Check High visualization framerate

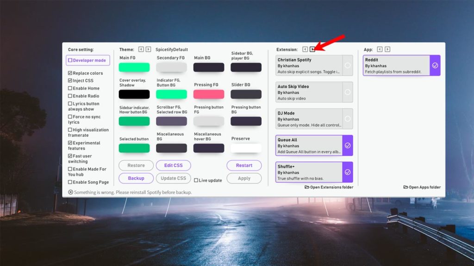[x=70, y=130]
